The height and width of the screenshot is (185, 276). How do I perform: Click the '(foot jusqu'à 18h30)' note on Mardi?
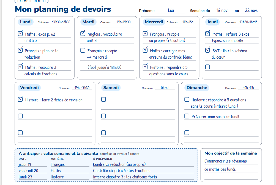pos(105,67)
